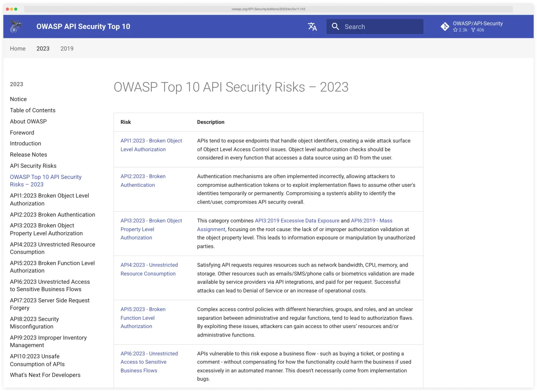Viewport: 537px width, 391px height.
Task: Click the red close window button
Action: point(7,9)
